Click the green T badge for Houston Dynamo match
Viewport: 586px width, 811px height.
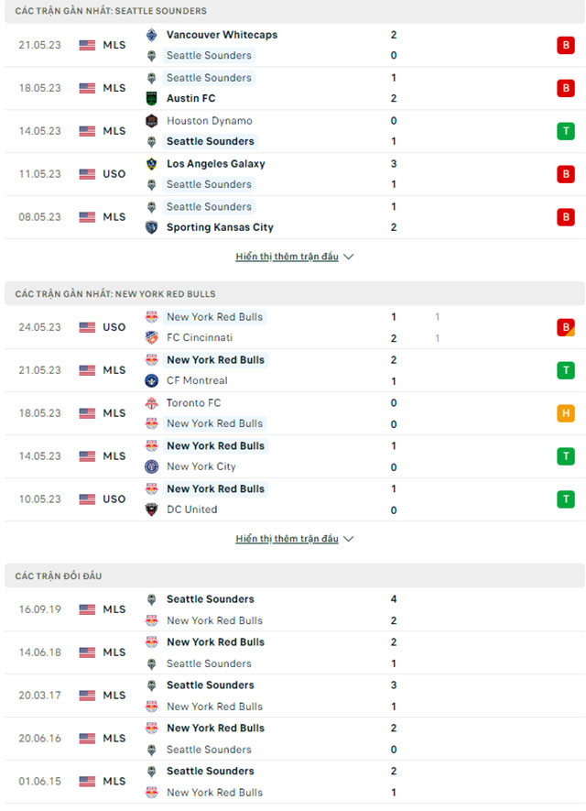566,131
